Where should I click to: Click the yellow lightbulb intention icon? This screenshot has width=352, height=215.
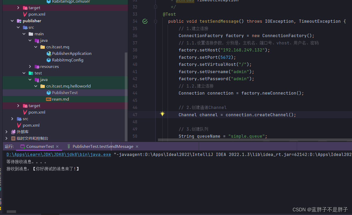click(x=162, y=114)
